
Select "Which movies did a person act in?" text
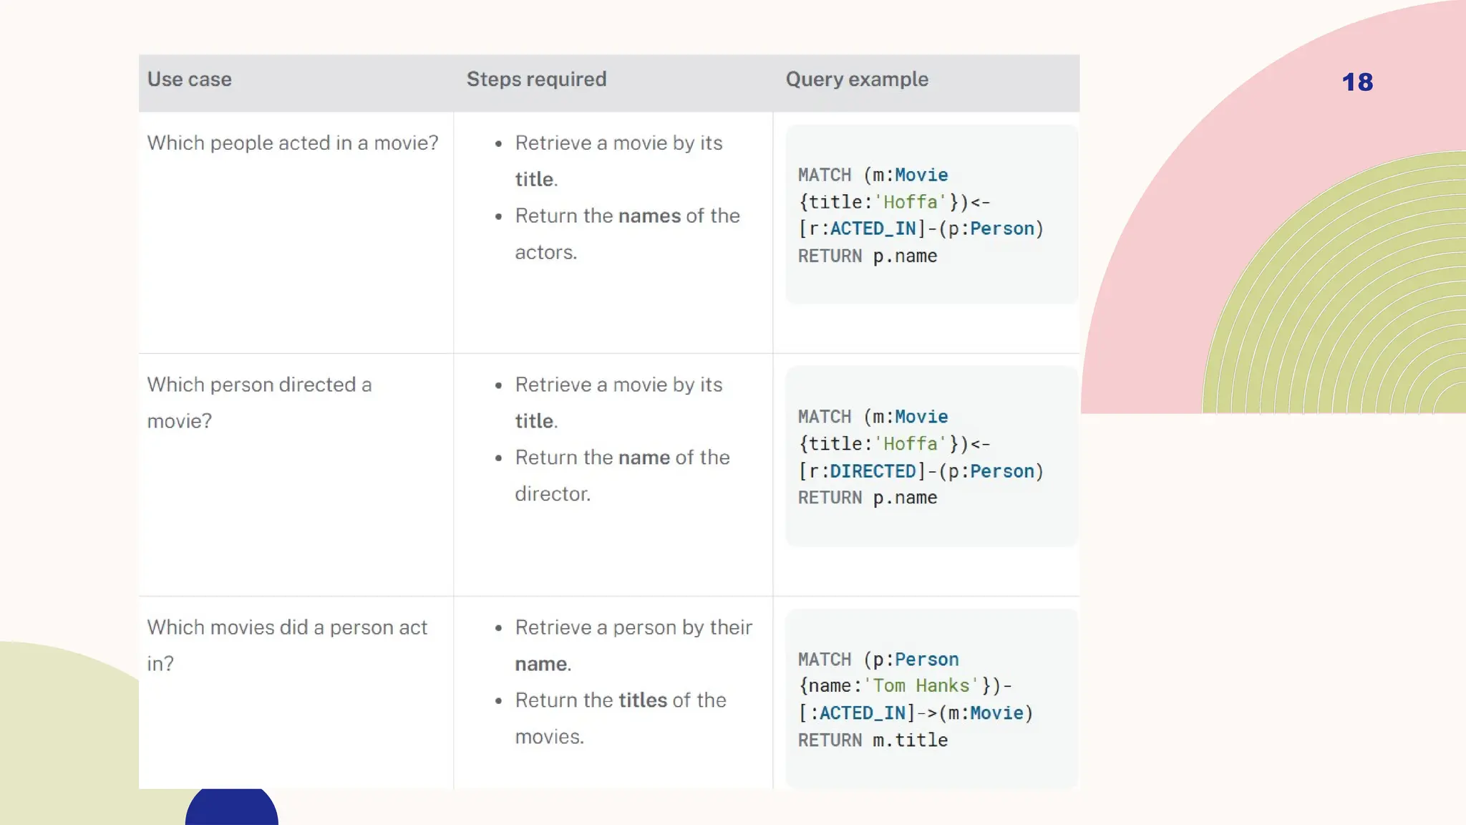287,645
